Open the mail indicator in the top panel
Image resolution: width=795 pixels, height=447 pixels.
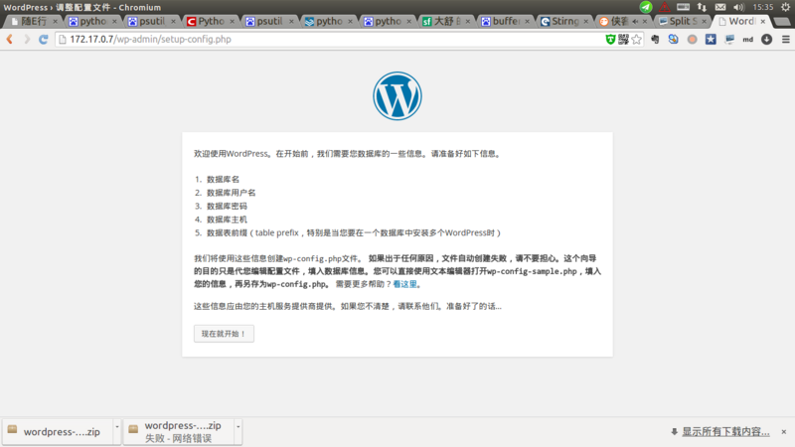[x=719, y=7]
